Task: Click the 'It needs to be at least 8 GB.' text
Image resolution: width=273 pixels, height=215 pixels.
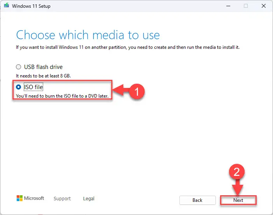Action: (x=43, y=76)
